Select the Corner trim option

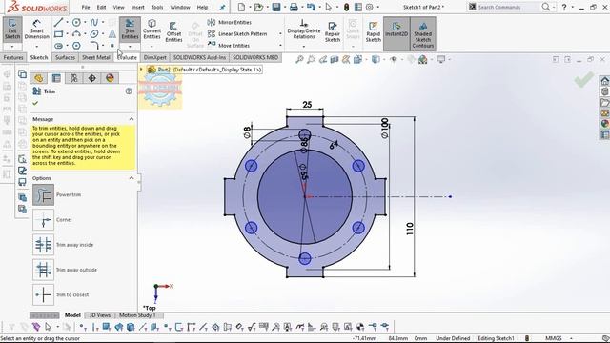click(43, 220)
